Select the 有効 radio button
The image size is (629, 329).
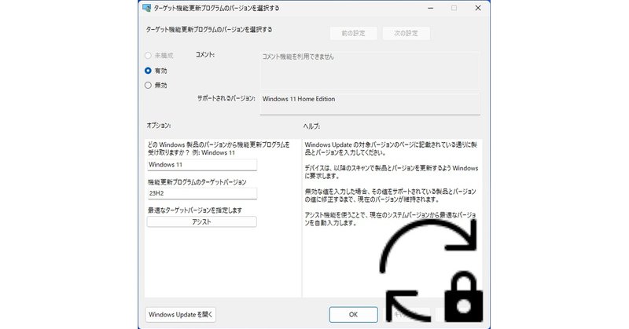(x=148, y=71)
